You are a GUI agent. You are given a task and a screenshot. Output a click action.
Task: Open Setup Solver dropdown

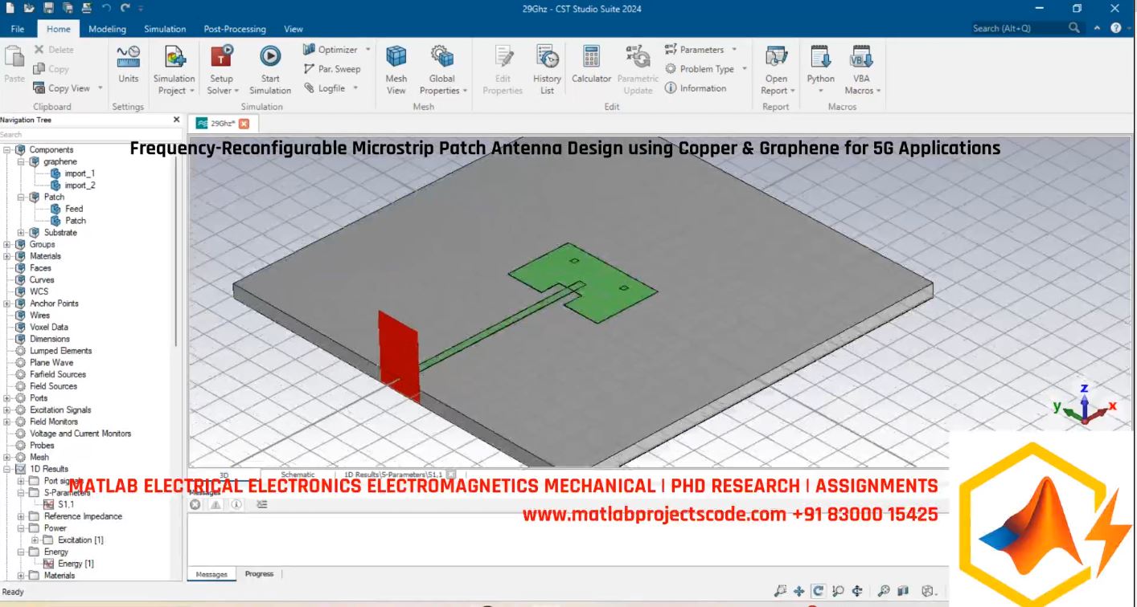pos(221,85)
